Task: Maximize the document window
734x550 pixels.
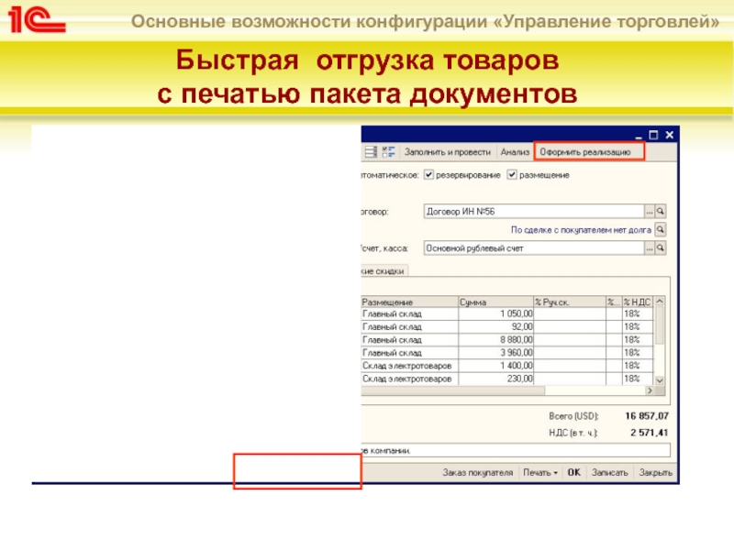Action: coord(653,135)
